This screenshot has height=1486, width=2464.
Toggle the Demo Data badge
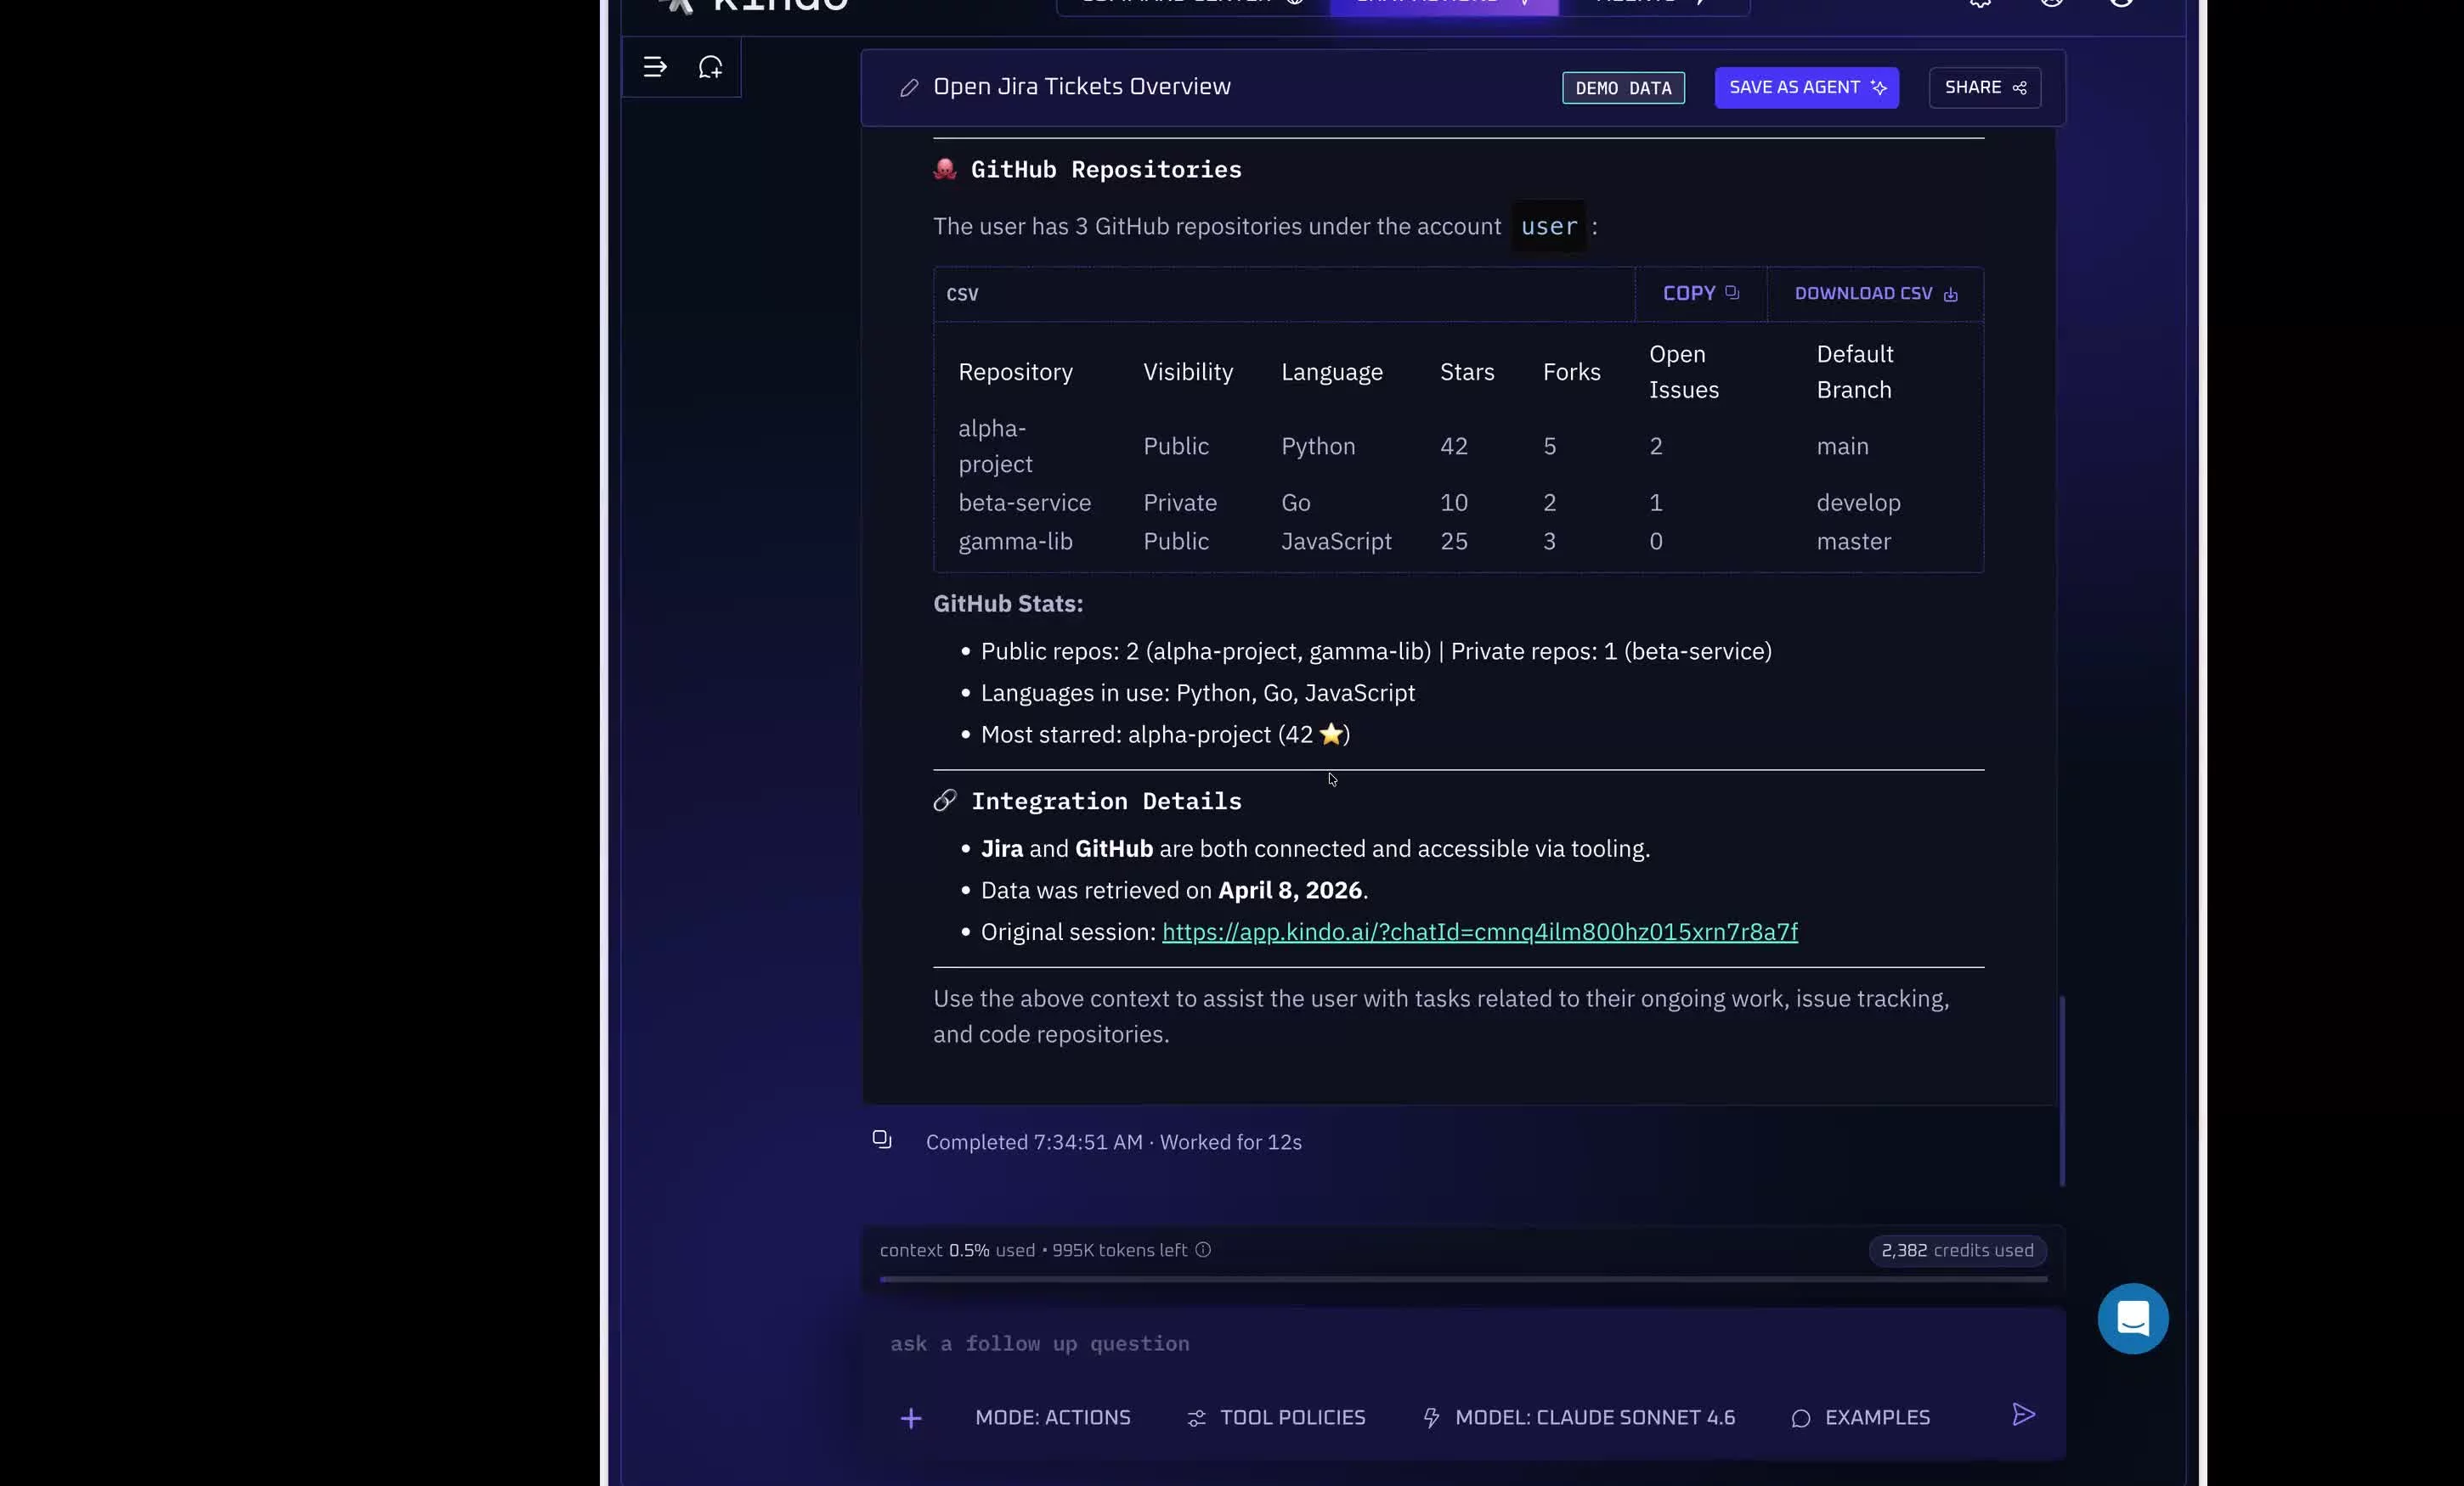coord(1622,88)
